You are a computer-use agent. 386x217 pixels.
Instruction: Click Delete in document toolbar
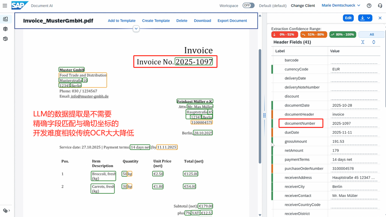coord(182,21)
